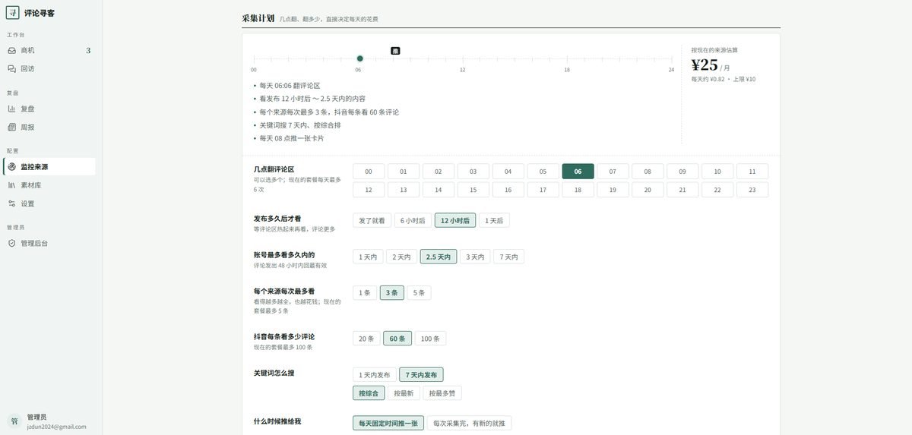This screenshot has width=912, height=435.
Task: Open 回访 in the sidebar
Action: point(49,68)
